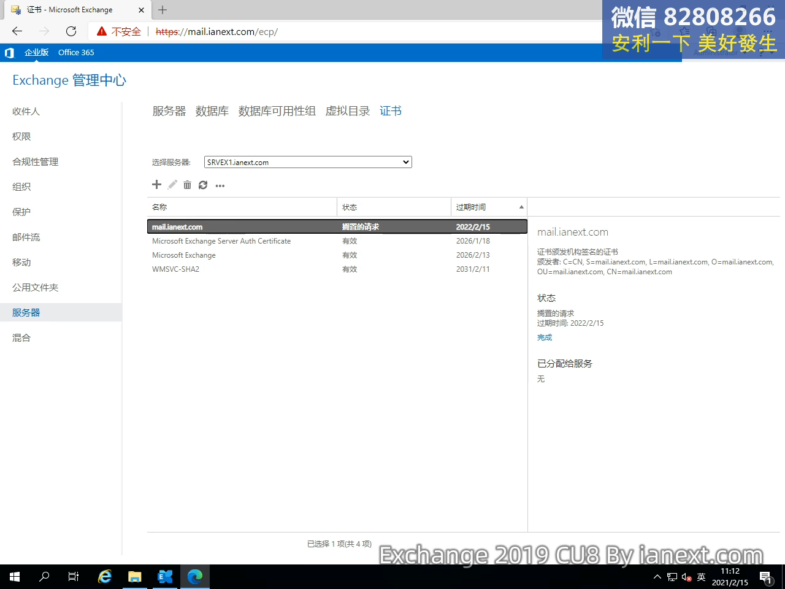Switch to Virtual Directories tab
The width and height of the screenshot is (785, 589).
point(348,111)
